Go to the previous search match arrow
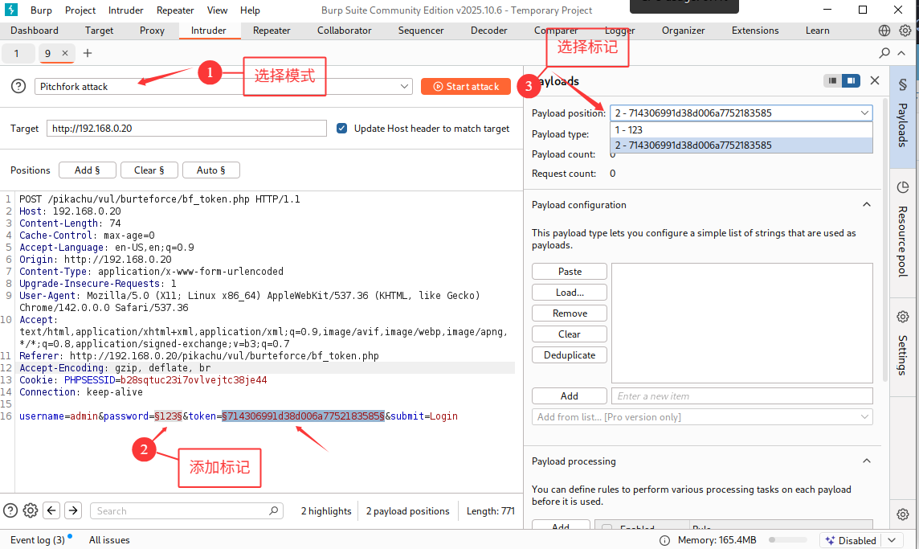Image resolution: width=919 pixels, height=549 pixels. point(51,510)
